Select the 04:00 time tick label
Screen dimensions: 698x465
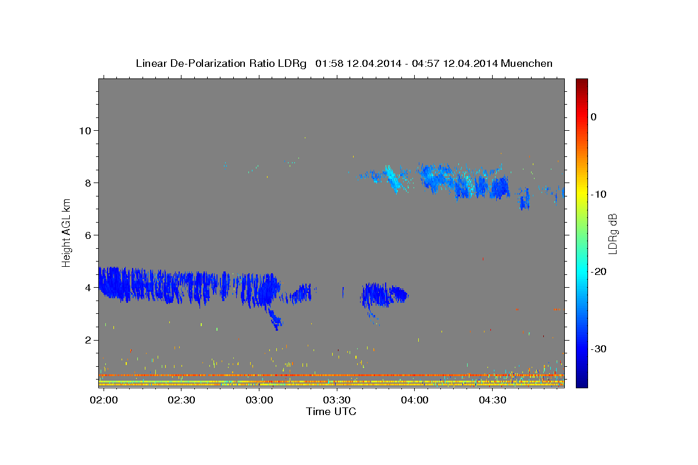(x=415, y=400)
